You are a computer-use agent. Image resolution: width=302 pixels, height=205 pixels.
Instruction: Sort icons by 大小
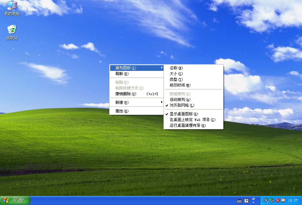click(x=193, y=73)
